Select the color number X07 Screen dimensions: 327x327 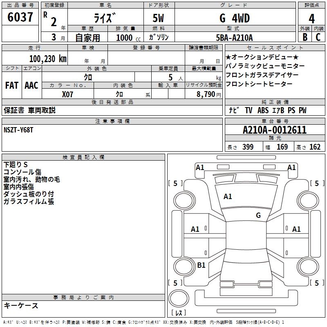[67, 94]
